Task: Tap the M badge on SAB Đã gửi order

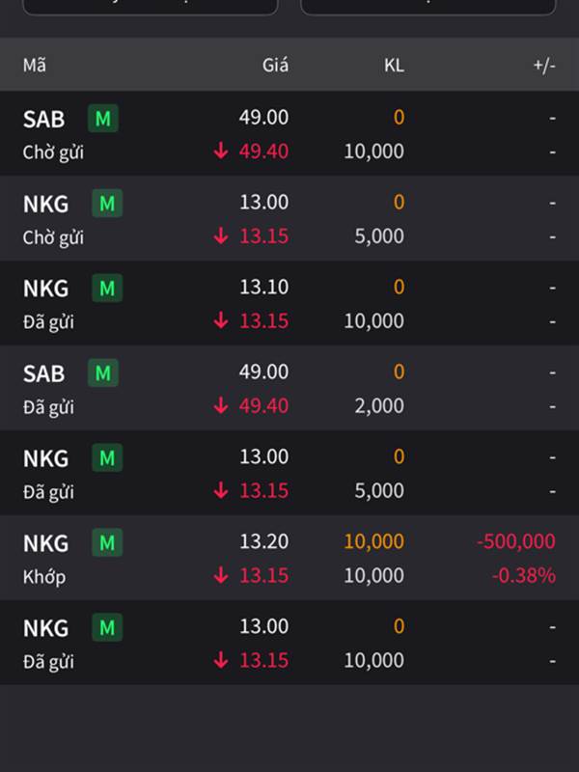Action: pyautogui.click(x=103, y=372)
